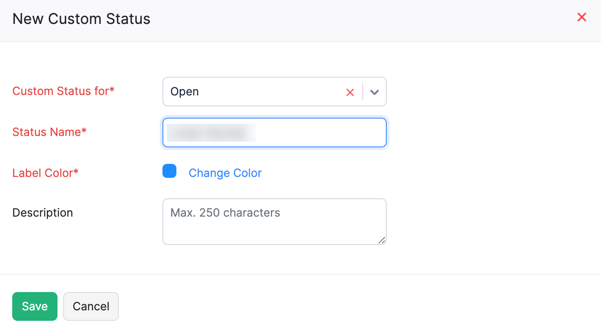601x333 pixels.
Task: Open Change Color options
Action: click(x=225, y=173)
